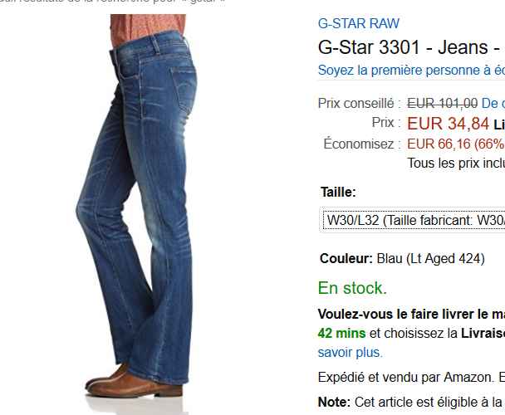Select the red EUR 34,84 price
This screenshot has height=415, width=505.
448,124
